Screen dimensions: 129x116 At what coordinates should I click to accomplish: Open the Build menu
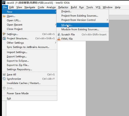74,7
